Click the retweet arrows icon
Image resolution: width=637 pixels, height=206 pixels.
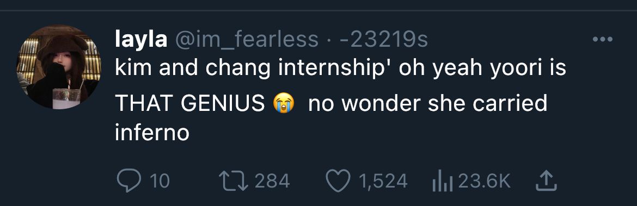pyautogui.click(x=234, y=180)
